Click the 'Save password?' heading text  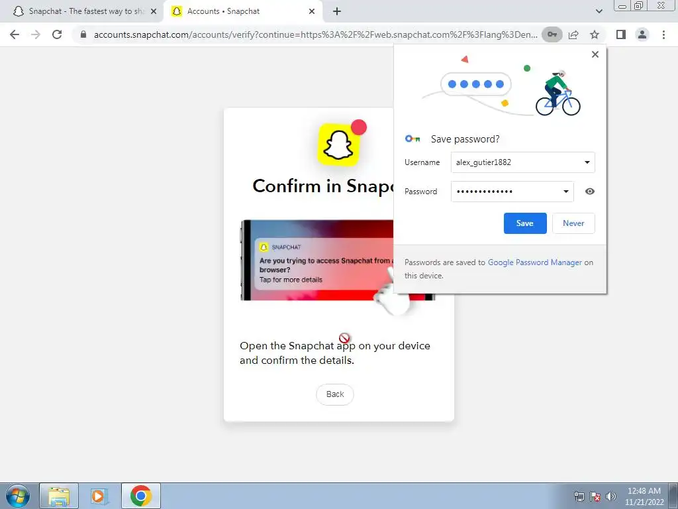pyautogui.click(x=465, y=139)
